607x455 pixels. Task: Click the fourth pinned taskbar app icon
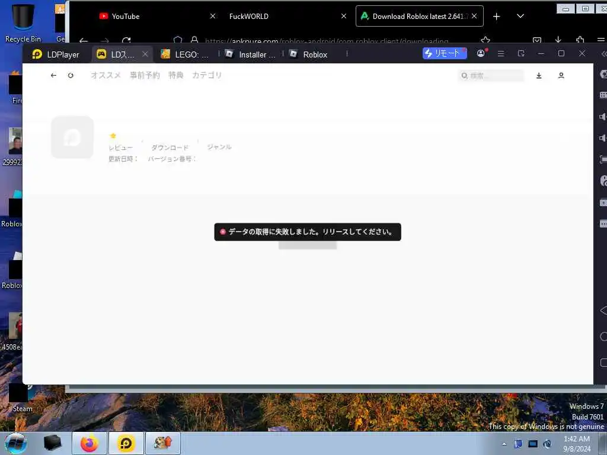(163, 443)
